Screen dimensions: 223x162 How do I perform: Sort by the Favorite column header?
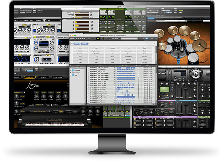point(139,66)
